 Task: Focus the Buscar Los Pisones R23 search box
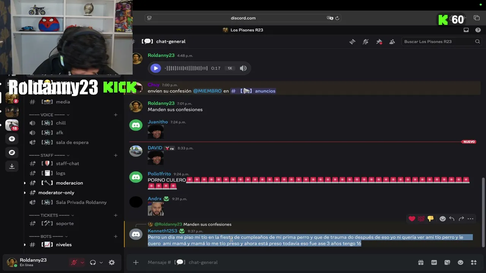[x=442, y=42]
